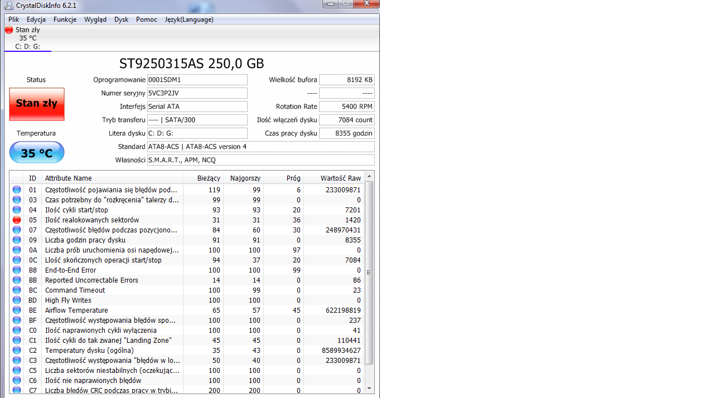Click the Numer seryjny field 5VC3P2JV
Viewport: 719px width, 398px height.
tap(197, 93)
